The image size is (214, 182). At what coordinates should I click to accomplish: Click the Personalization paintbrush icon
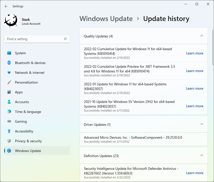coord(9,82)
